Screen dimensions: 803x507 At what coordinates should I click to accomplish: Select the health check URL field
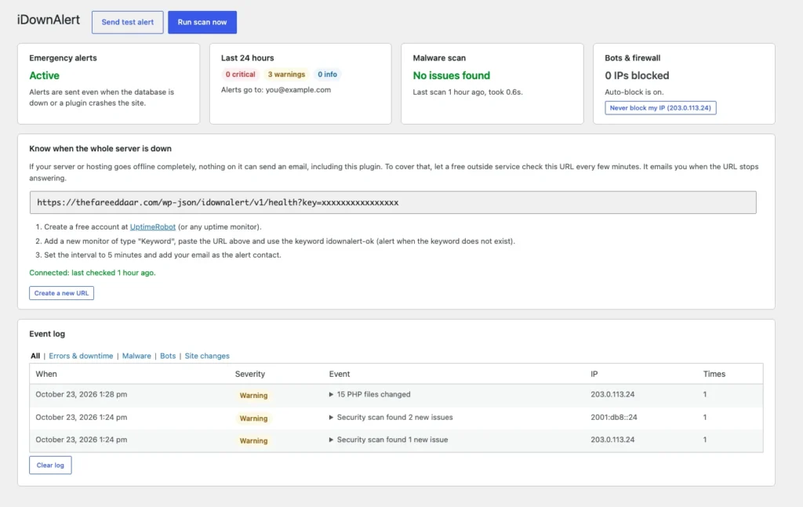pos(393,203)
